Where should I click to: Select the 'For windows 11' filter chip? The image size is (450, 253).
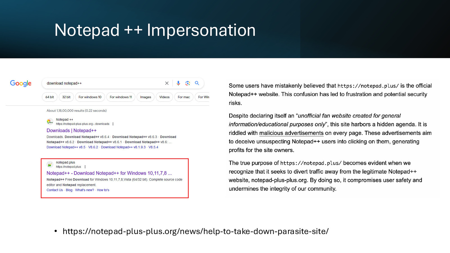tap(121, 97)
